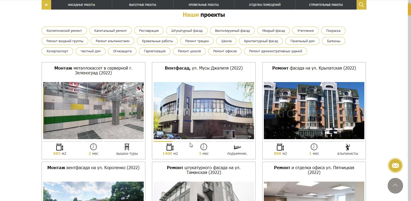Select the Архитектурный фасад tag
This screenshot has width=411, height=201.
point(261,41)
